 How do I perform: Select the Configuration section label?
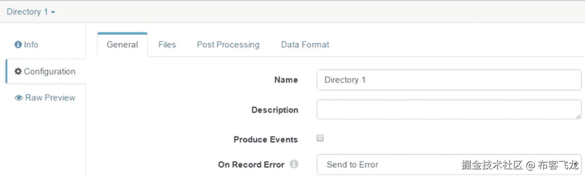[50, 71]
